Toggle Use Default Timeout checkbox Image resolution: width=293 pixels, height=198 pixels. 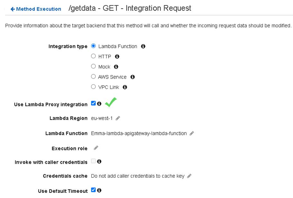(93, 190)
